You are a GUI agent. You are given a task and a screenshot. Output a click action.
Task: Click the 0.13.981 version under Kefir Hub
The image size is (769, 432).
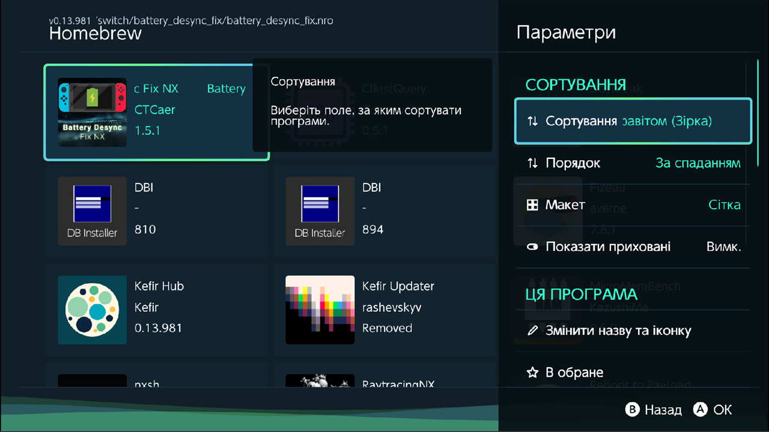(x=158, y=328)
